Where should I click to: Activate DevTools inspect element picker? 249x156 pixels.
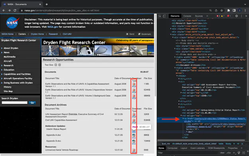coord(160,16)
